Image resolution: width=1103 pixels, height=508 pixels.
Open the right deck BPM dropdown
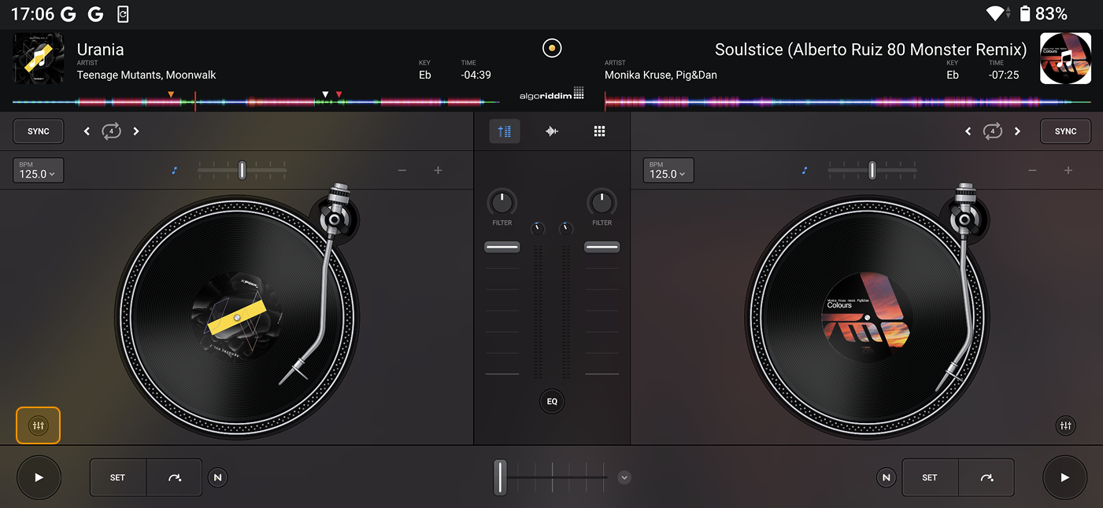(668, 170)
